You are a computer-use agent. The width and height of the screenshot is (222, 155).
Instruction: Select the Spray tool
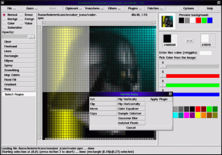click(x=19, y=65)
